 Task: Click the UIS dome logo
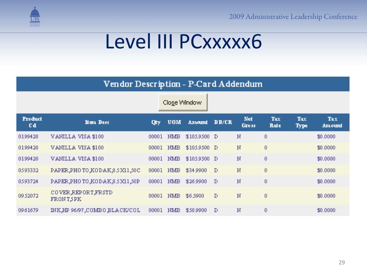pos(35,16)
